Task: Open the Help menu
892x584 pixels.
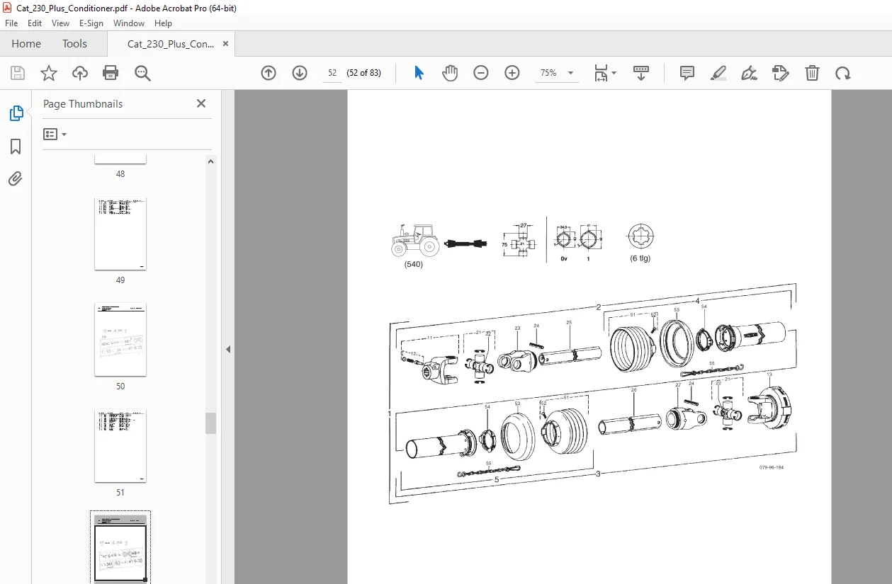Action: coord(163,23)
